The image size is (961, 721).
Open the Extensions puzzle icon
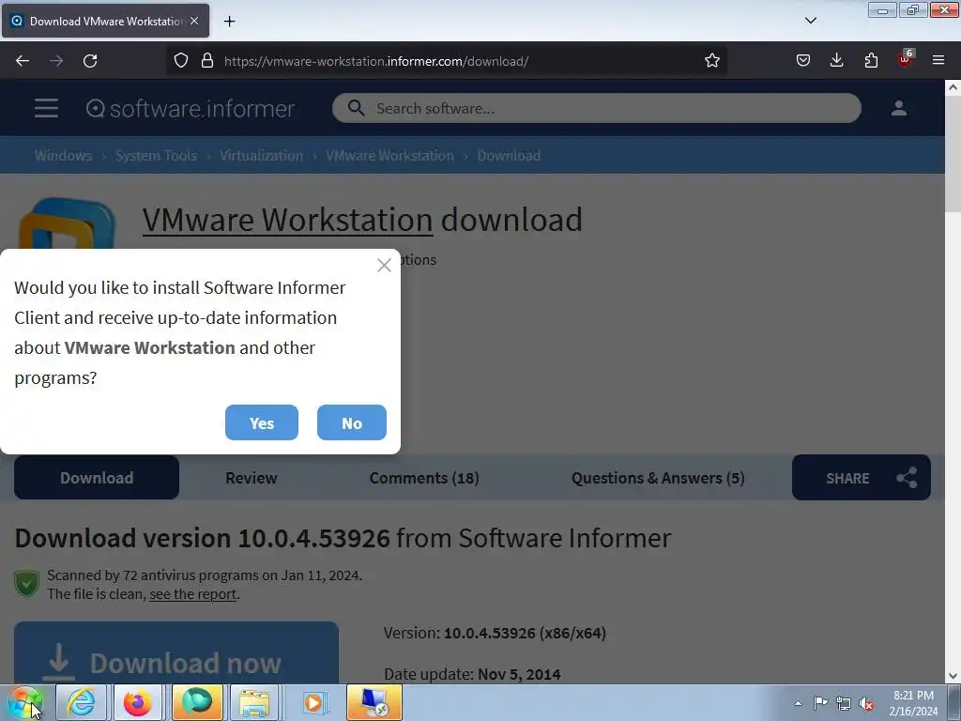tap(871, 61)
